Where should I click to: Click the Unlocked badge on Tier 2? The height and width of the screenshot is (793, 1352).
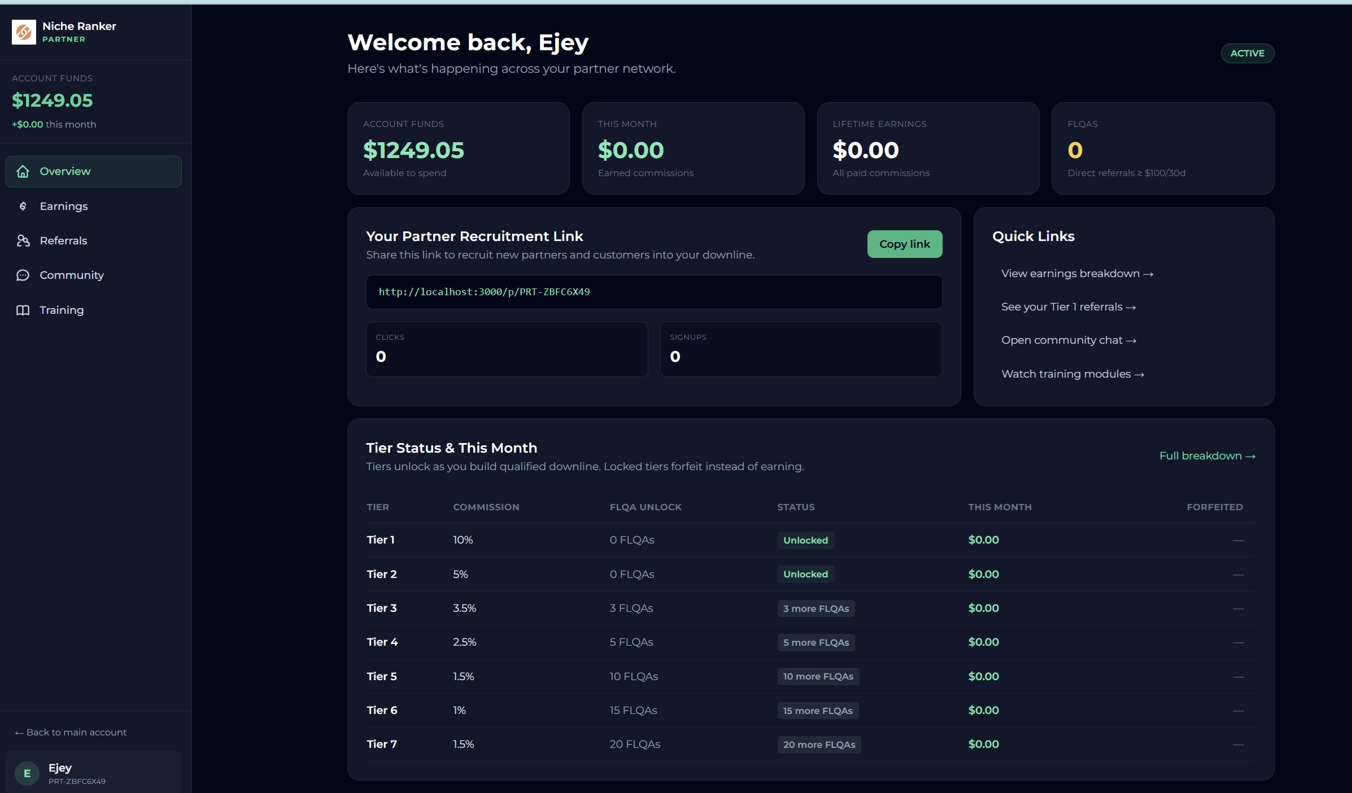[806, 574]
